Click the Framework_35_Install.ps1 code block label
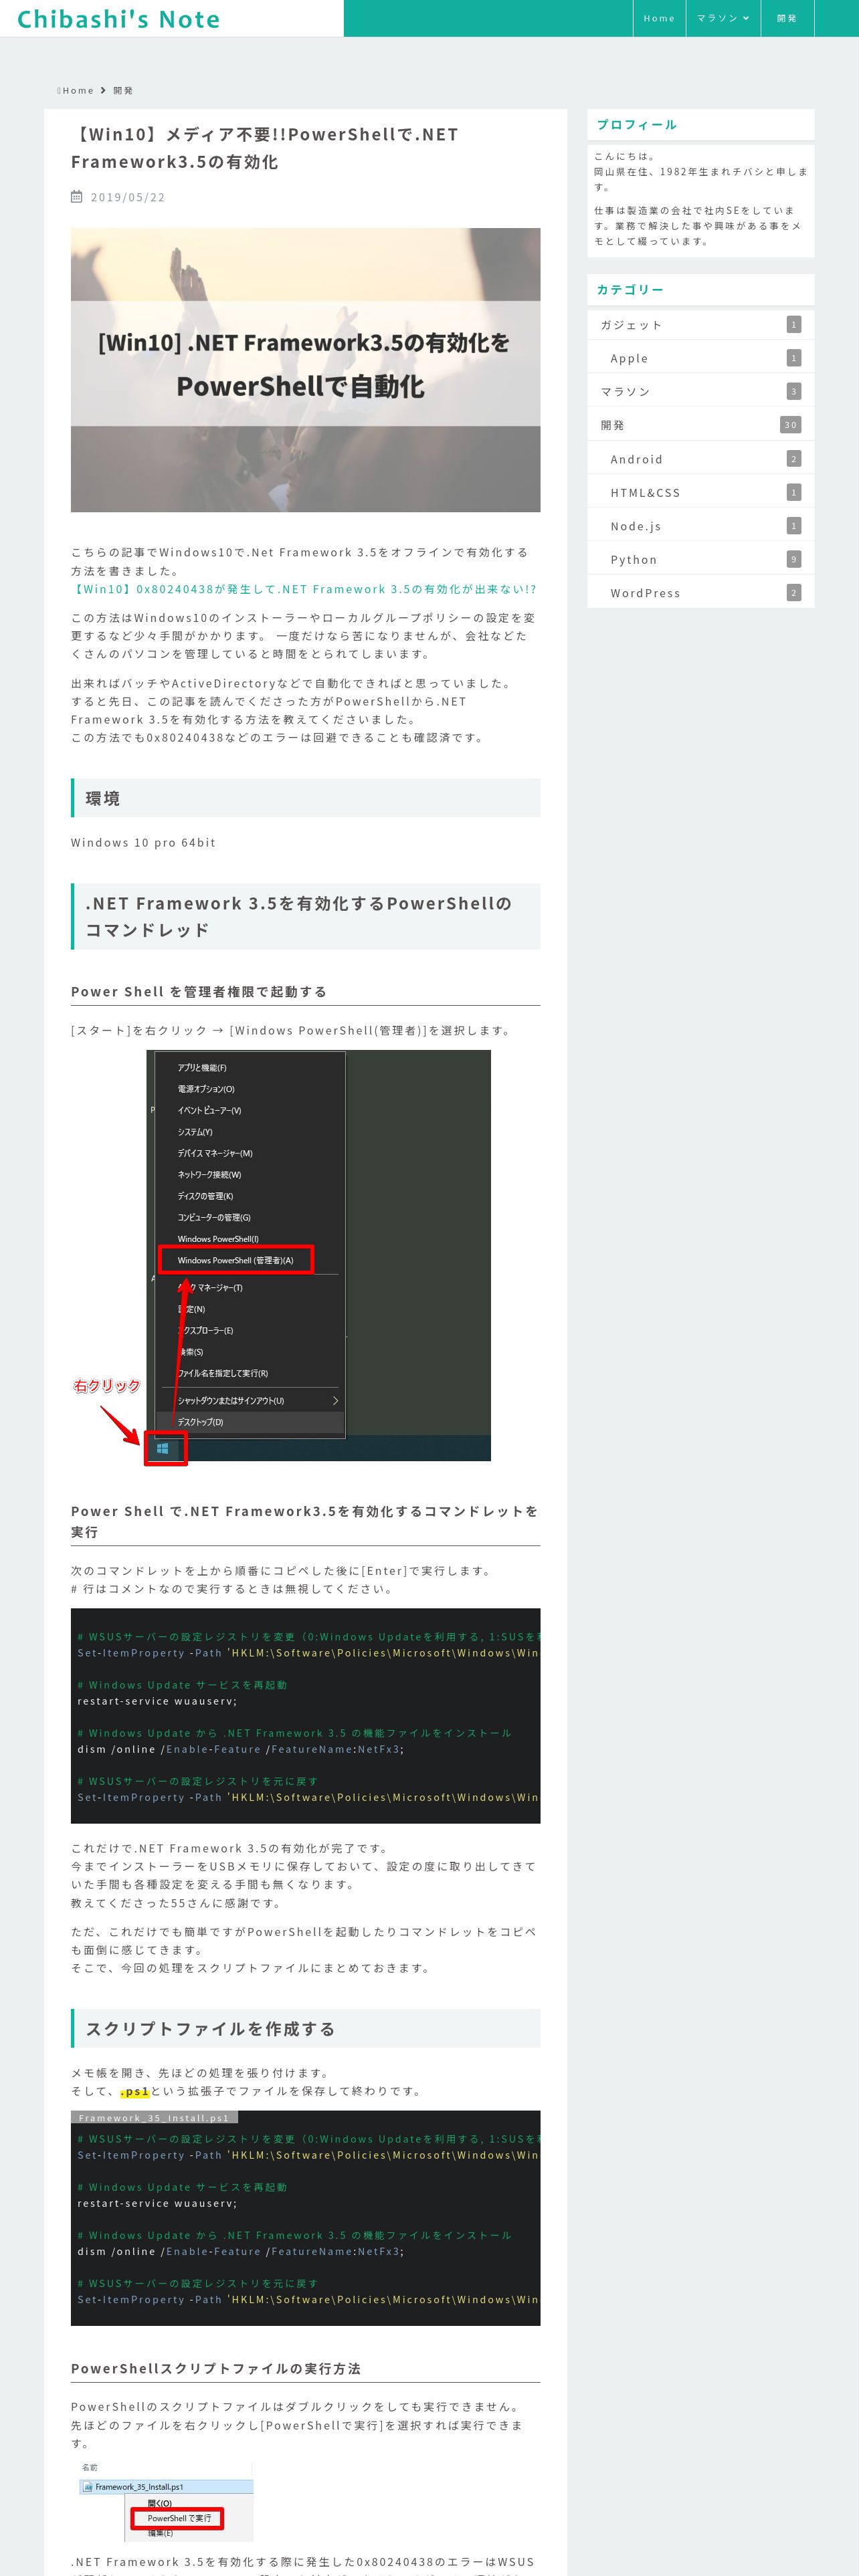The width and height of the screenshot is (859, 2576). (x=154, y=2117)
